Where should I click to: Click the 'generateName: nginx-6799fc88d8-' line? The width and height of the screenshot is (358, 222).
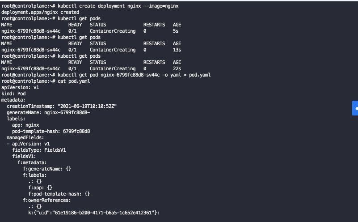tap(48, 112)
